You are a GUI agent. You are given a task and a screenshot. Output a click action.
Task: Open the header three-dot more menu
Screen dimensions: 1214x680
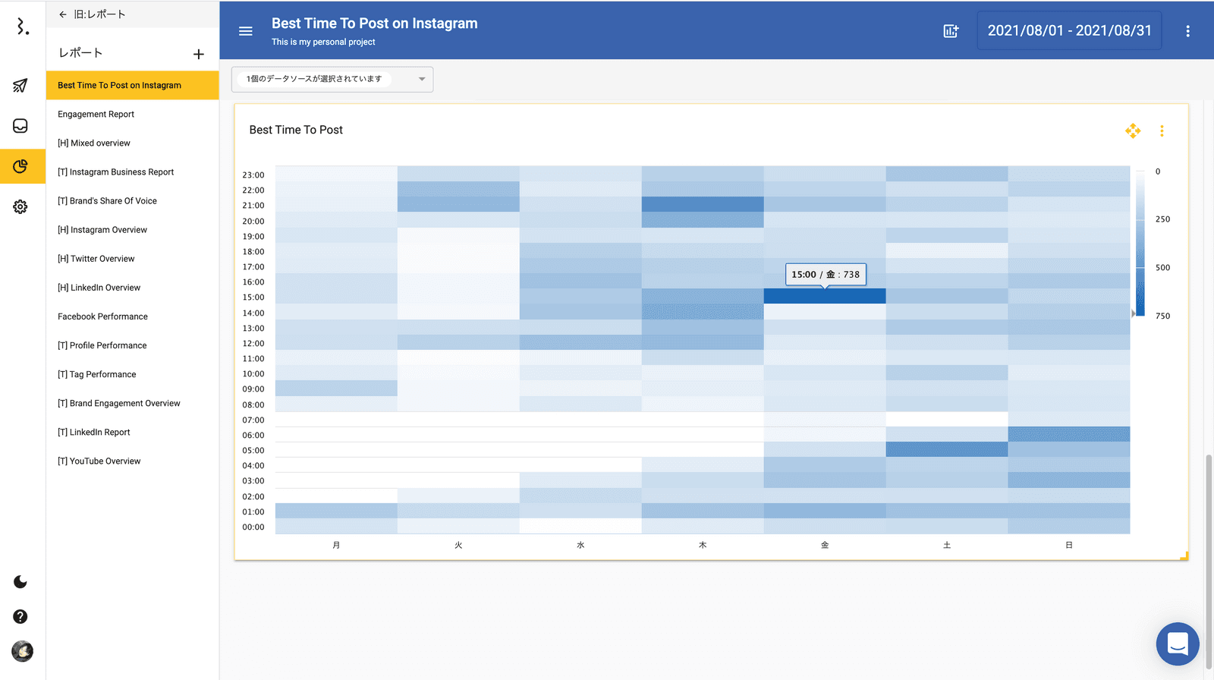pyautogui.click(x=1187, y=31)
